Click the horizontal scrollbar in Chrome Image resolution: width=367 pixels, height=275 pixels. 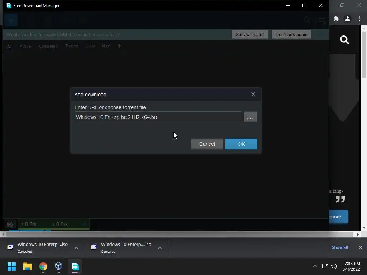click(180, 234)
